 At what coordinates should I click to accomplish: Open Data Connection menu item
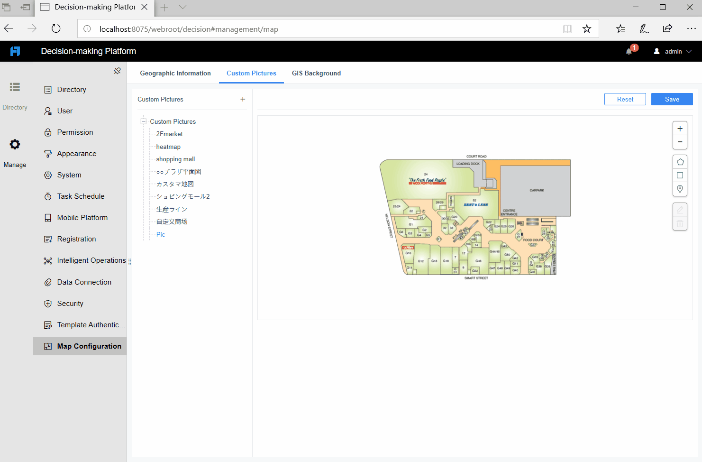pos(80,282)
